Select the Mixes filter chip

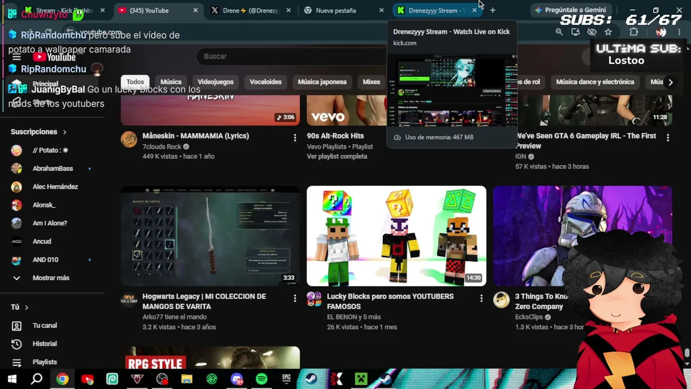[x=371, y=82]
